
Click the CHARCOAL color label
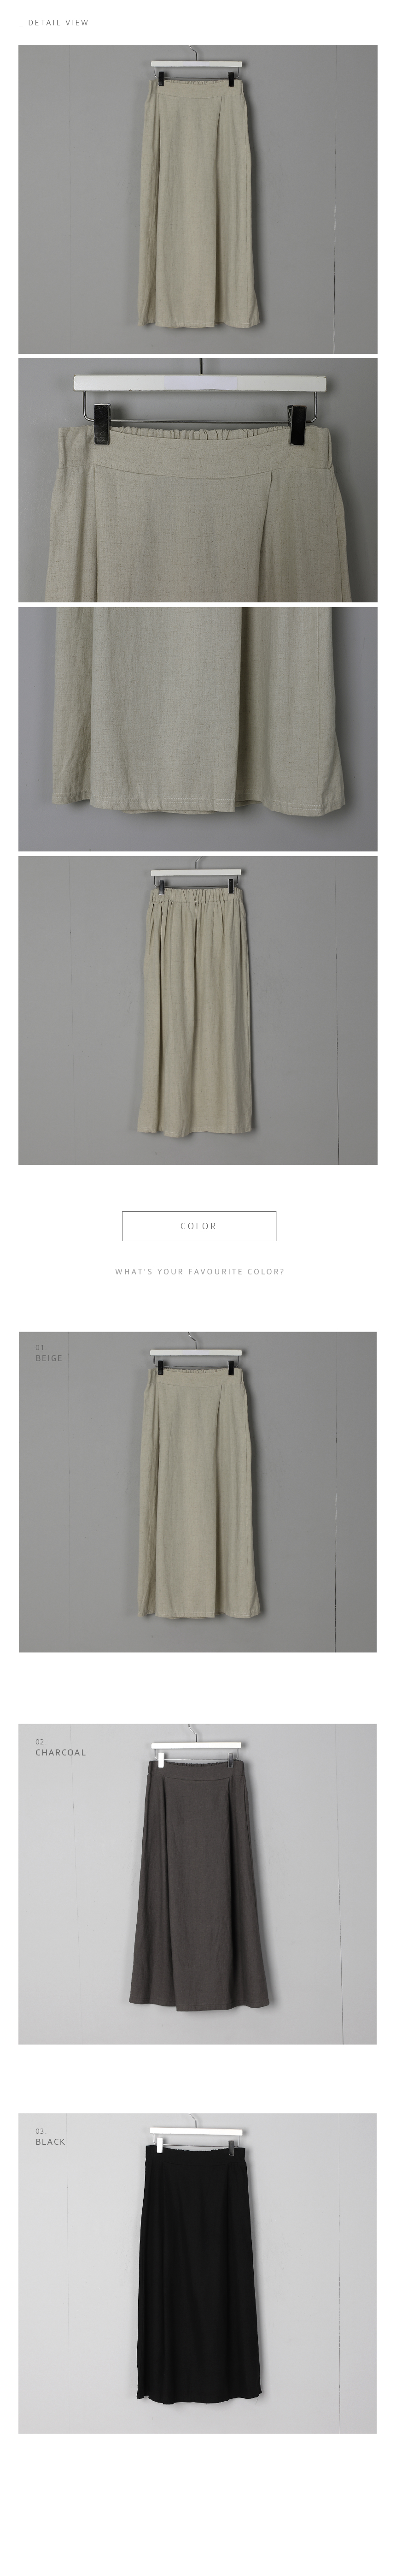coord(61,1752)
